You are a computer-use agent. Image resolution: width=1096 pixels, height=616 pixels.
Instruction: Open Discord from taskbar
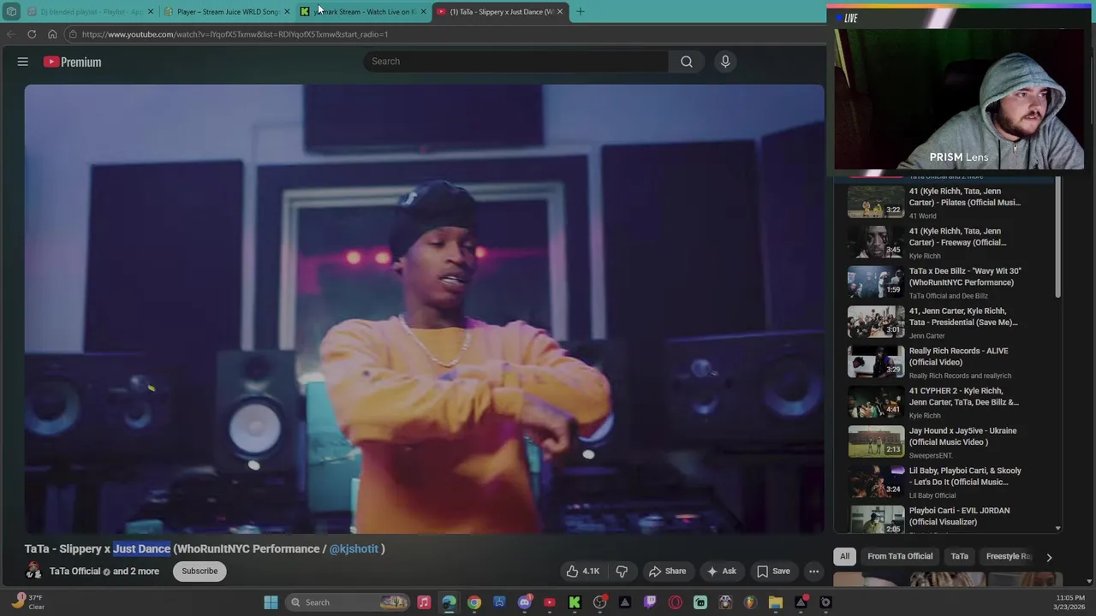click(x=524, y=602)
